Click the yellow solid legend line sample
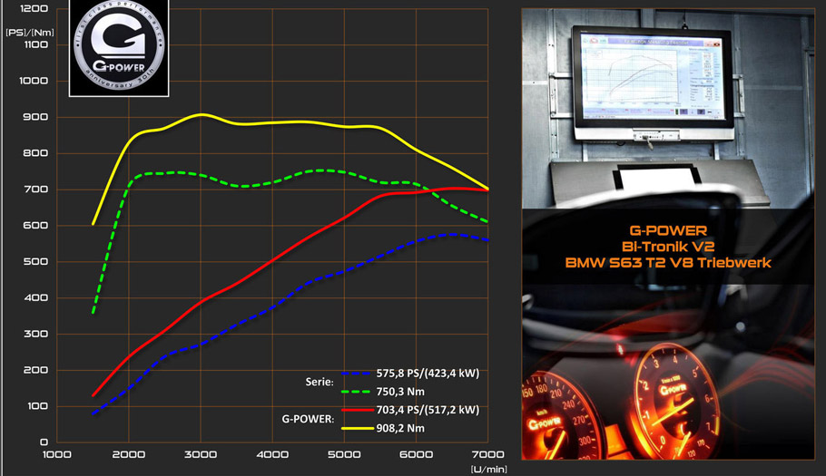 [x=357, y=428]
